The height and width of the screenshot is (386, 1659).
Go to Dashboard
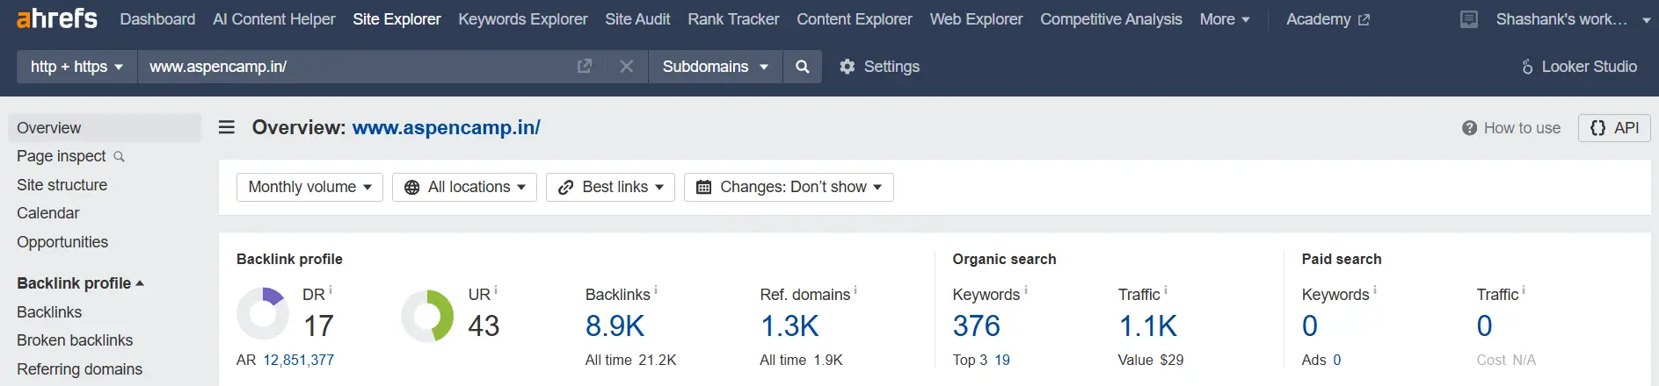pos(157,19)
